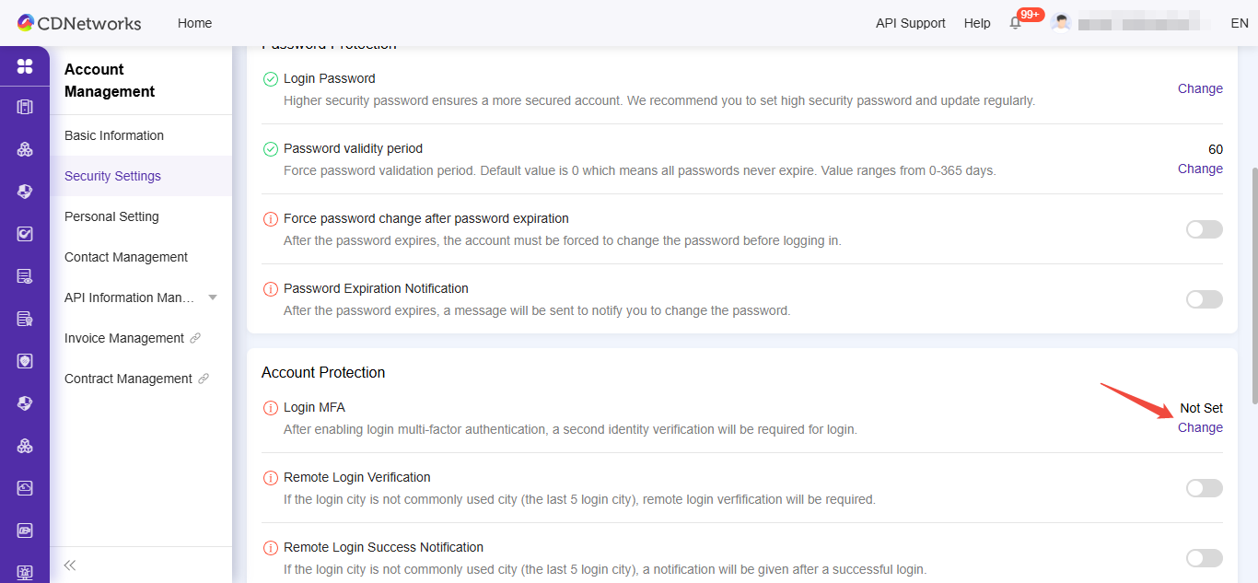Screen dimensions: 1258x583
Task: Click link icon beside Invoice Management
Action: click(x=195, y=338)
